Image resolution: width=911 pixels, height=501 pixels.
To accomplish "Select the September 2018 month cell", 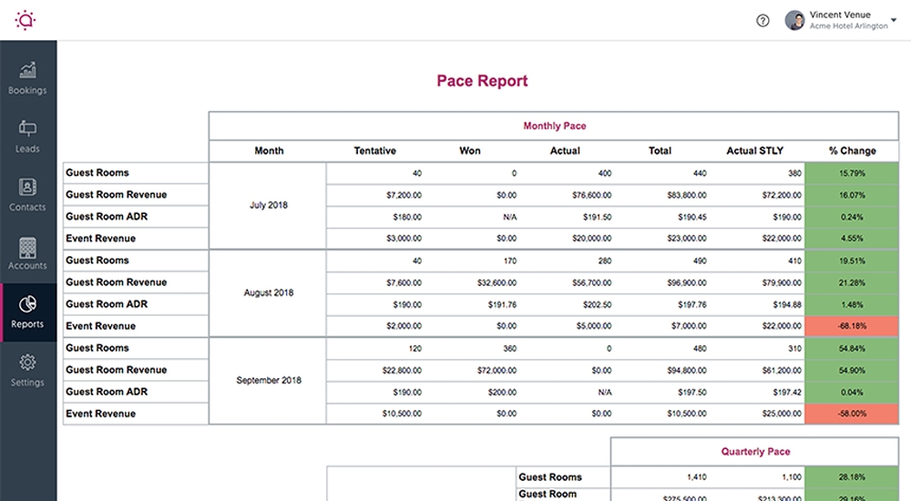I will (x=268, y=381).
